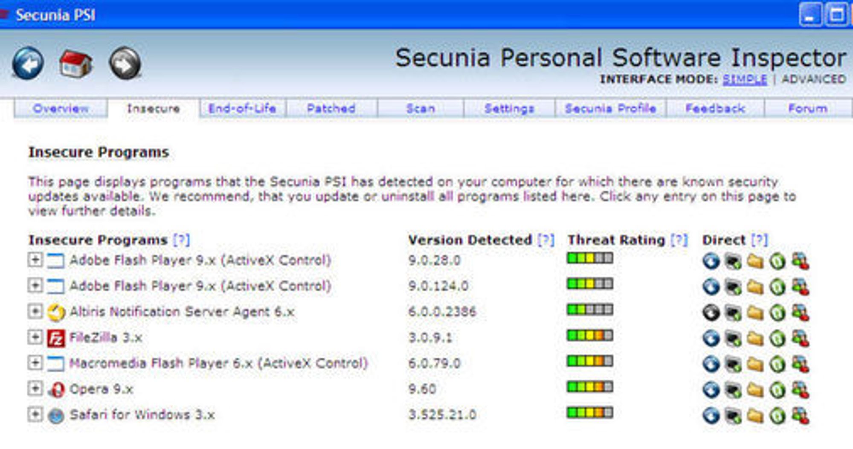Open the installation folder icon for FileZilla 3.x

755,338
